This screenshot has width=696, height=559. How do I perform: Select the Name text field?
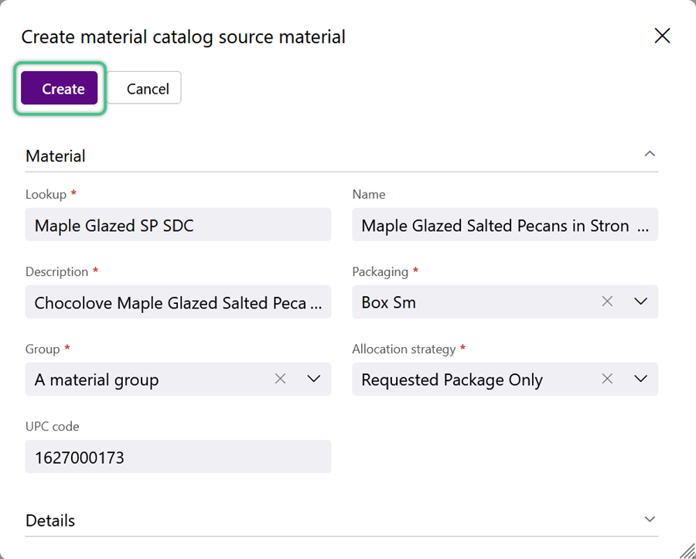[505, 224]
